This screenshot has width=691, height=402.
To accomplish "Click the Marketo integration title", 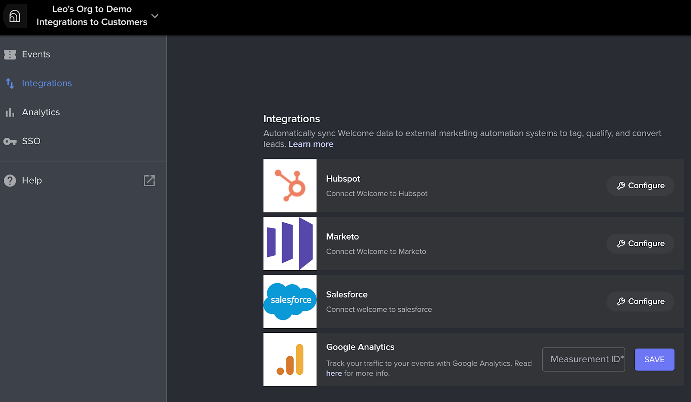I will [342, 237].
